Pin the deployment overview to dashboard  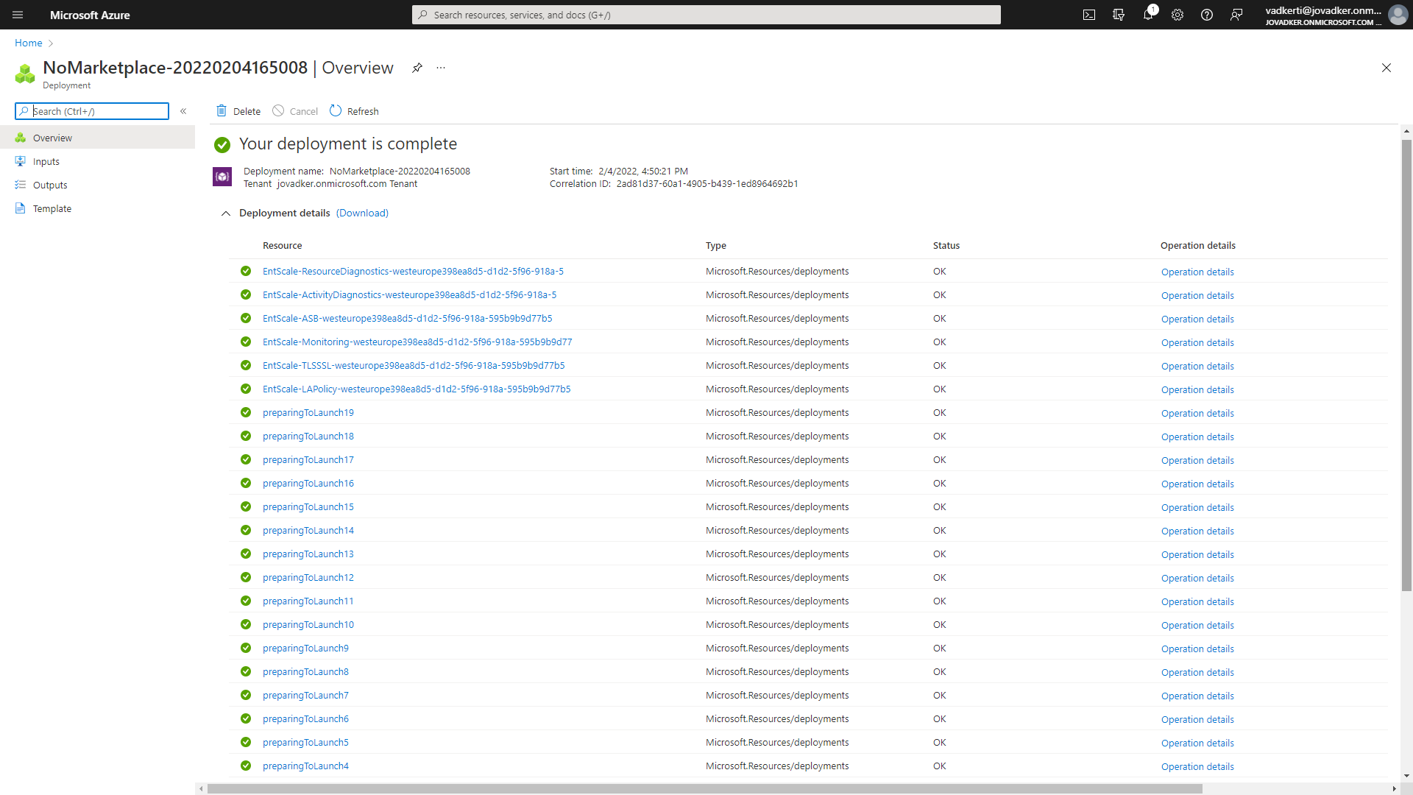(x=417, y=68)
